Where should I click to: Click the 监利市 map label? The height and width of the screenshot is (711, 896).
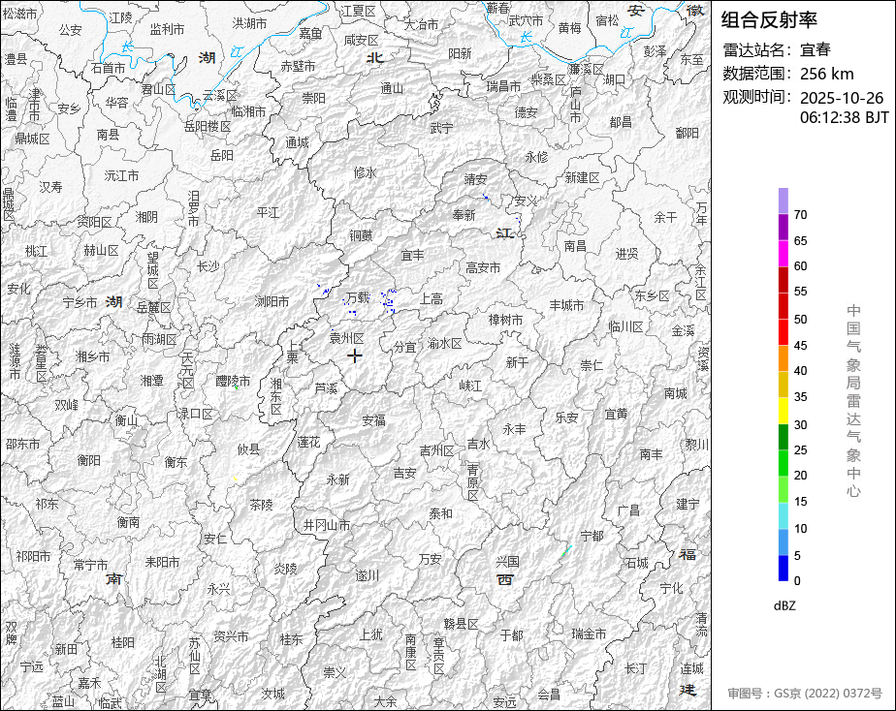tap(167, 29)
